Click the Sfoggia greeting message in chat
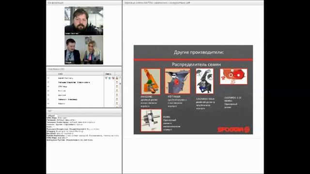310x174 pixels. click(65, 131)
